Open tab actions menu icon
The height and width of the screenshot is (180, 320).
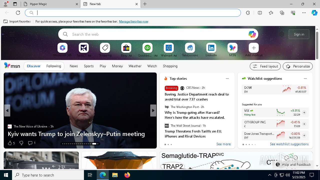(x=15, y=4)
